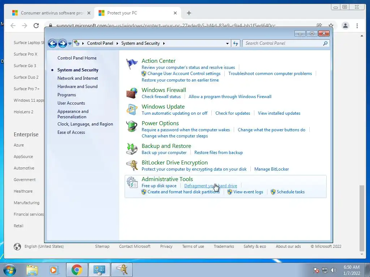Click Restore files from backup link
This screenshot has height=277, width=370.
tap(219, 153)
